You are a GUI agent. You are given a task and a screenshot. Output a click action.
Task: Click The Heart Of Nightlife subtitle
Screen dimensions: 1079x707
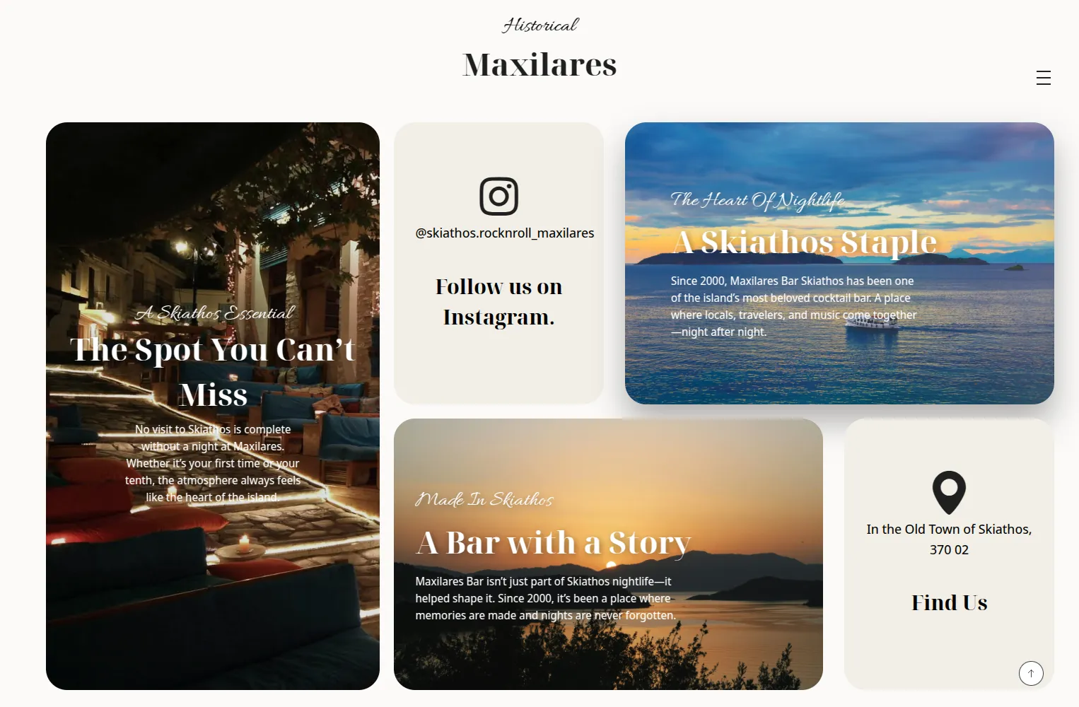pos(757,200)
